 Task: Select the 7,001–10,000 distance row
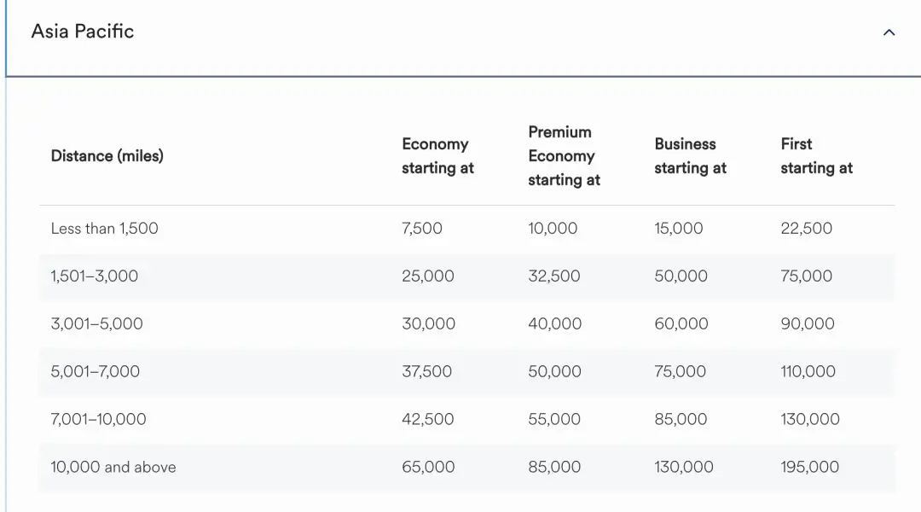[x=467, y=419]
